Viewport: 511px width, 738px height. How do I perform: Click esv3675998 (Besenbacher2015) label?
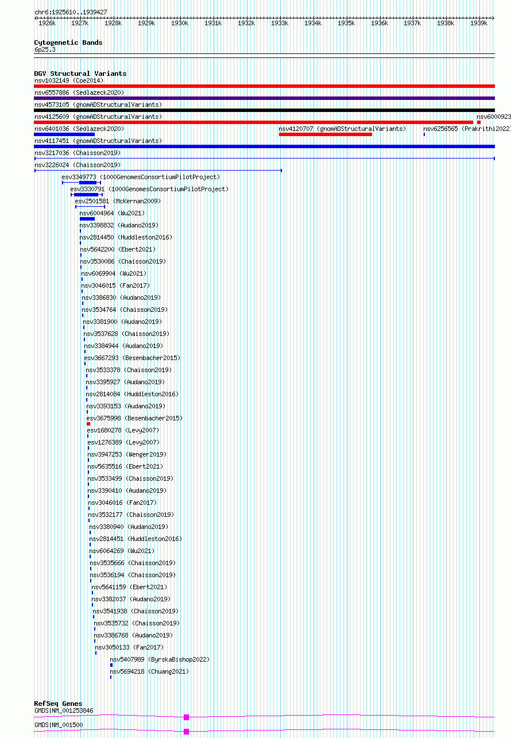134,418
